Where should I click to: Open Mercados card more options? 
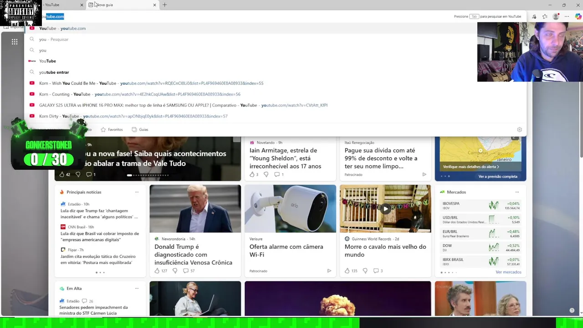click(517, 192)
